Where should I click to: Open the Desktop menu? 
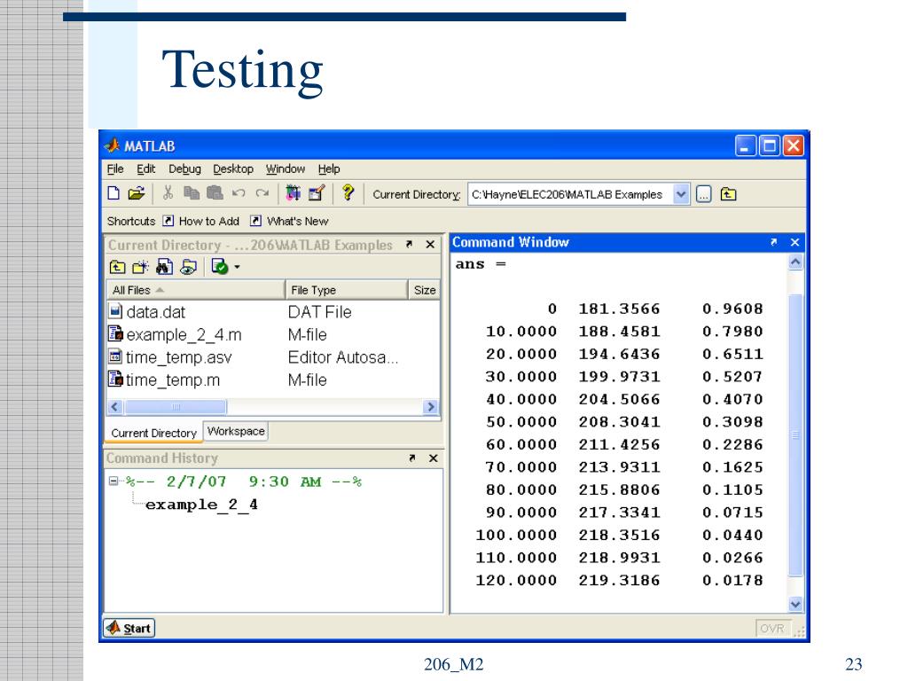pos(233,168)
